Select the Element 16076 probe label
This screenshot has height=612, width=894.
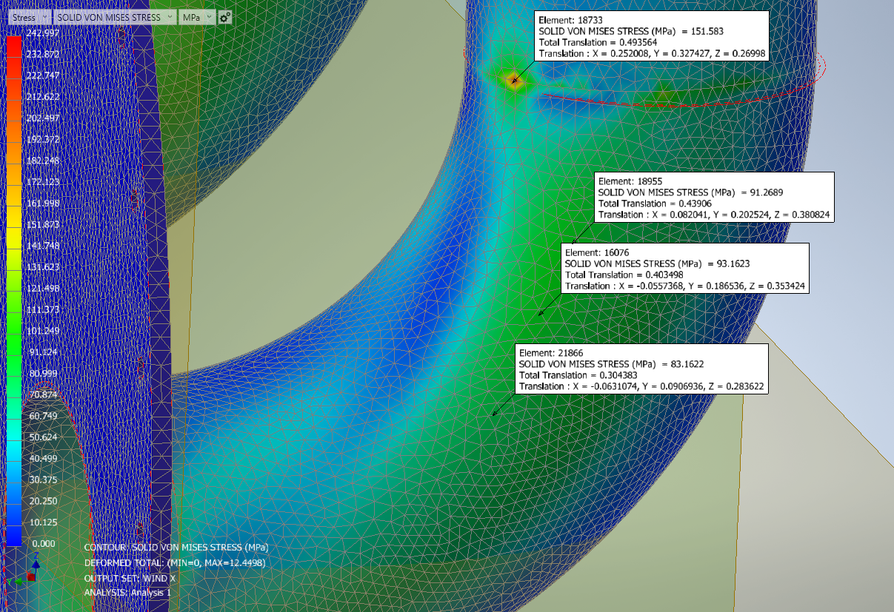(686, 269)
